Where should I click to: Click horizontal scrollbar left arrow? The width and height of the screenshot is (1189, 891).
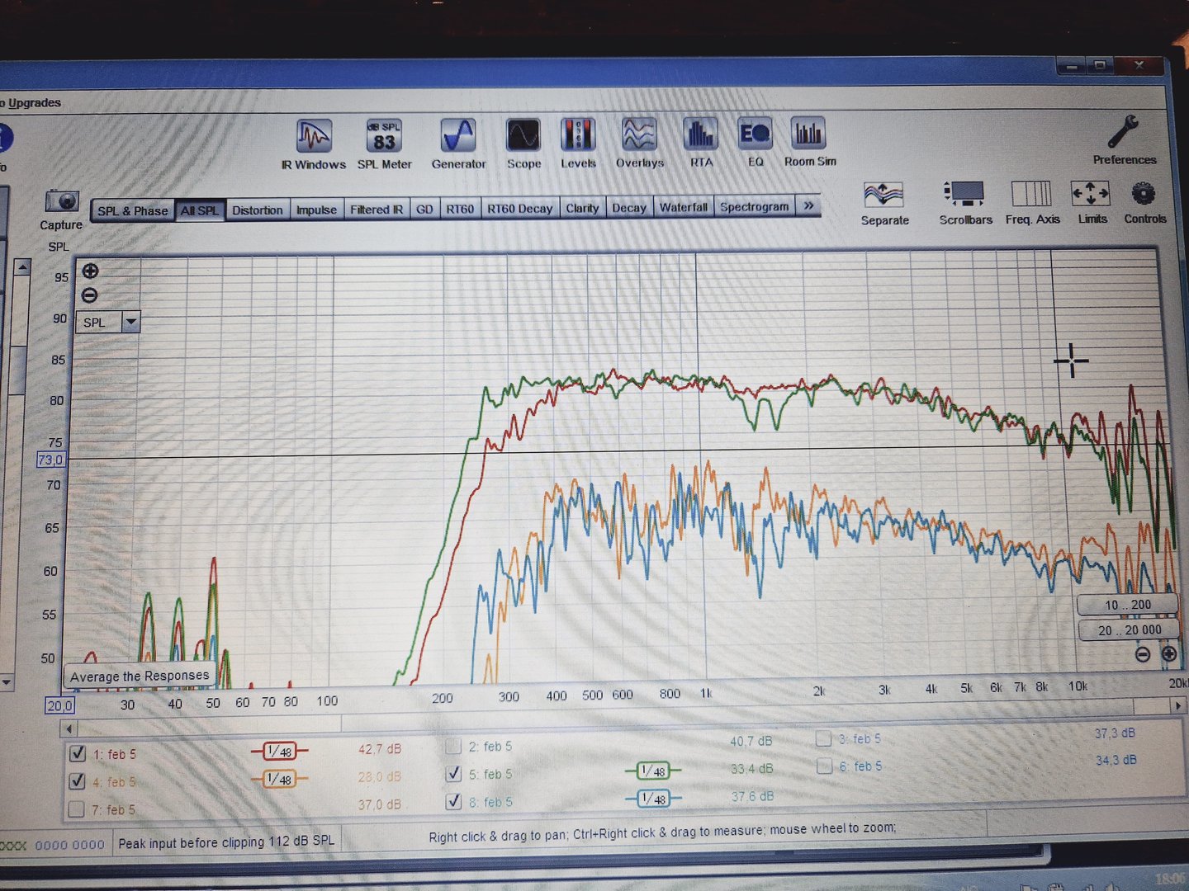(69, 728)
